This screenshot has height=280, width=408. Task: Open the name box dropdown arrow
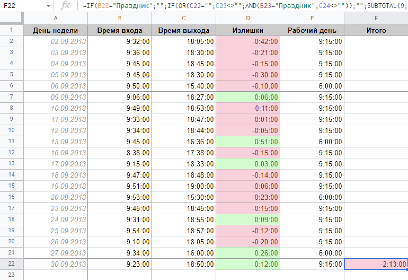tap(48, 6)
